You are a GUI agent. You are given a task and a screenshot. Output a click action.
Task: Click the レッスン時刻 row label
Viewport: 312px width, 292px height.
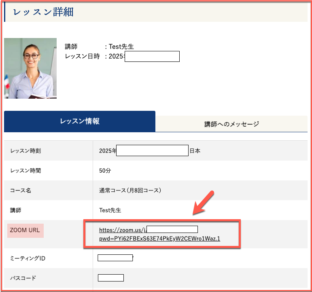[x=25, y=151]
